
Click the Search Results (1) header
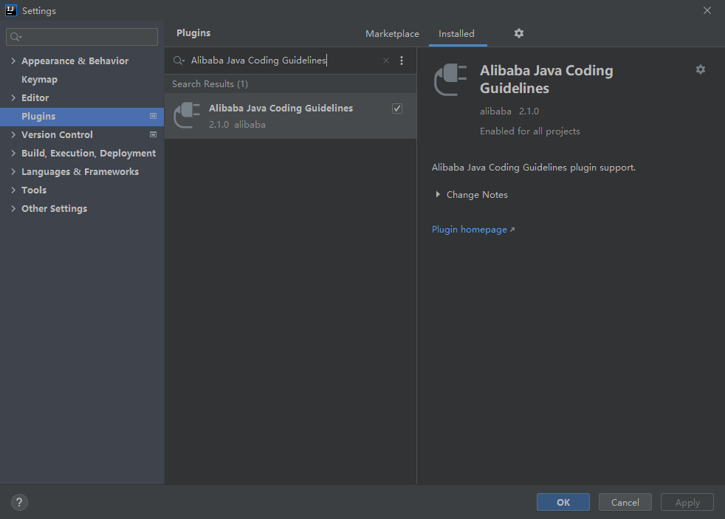(210, 84)
